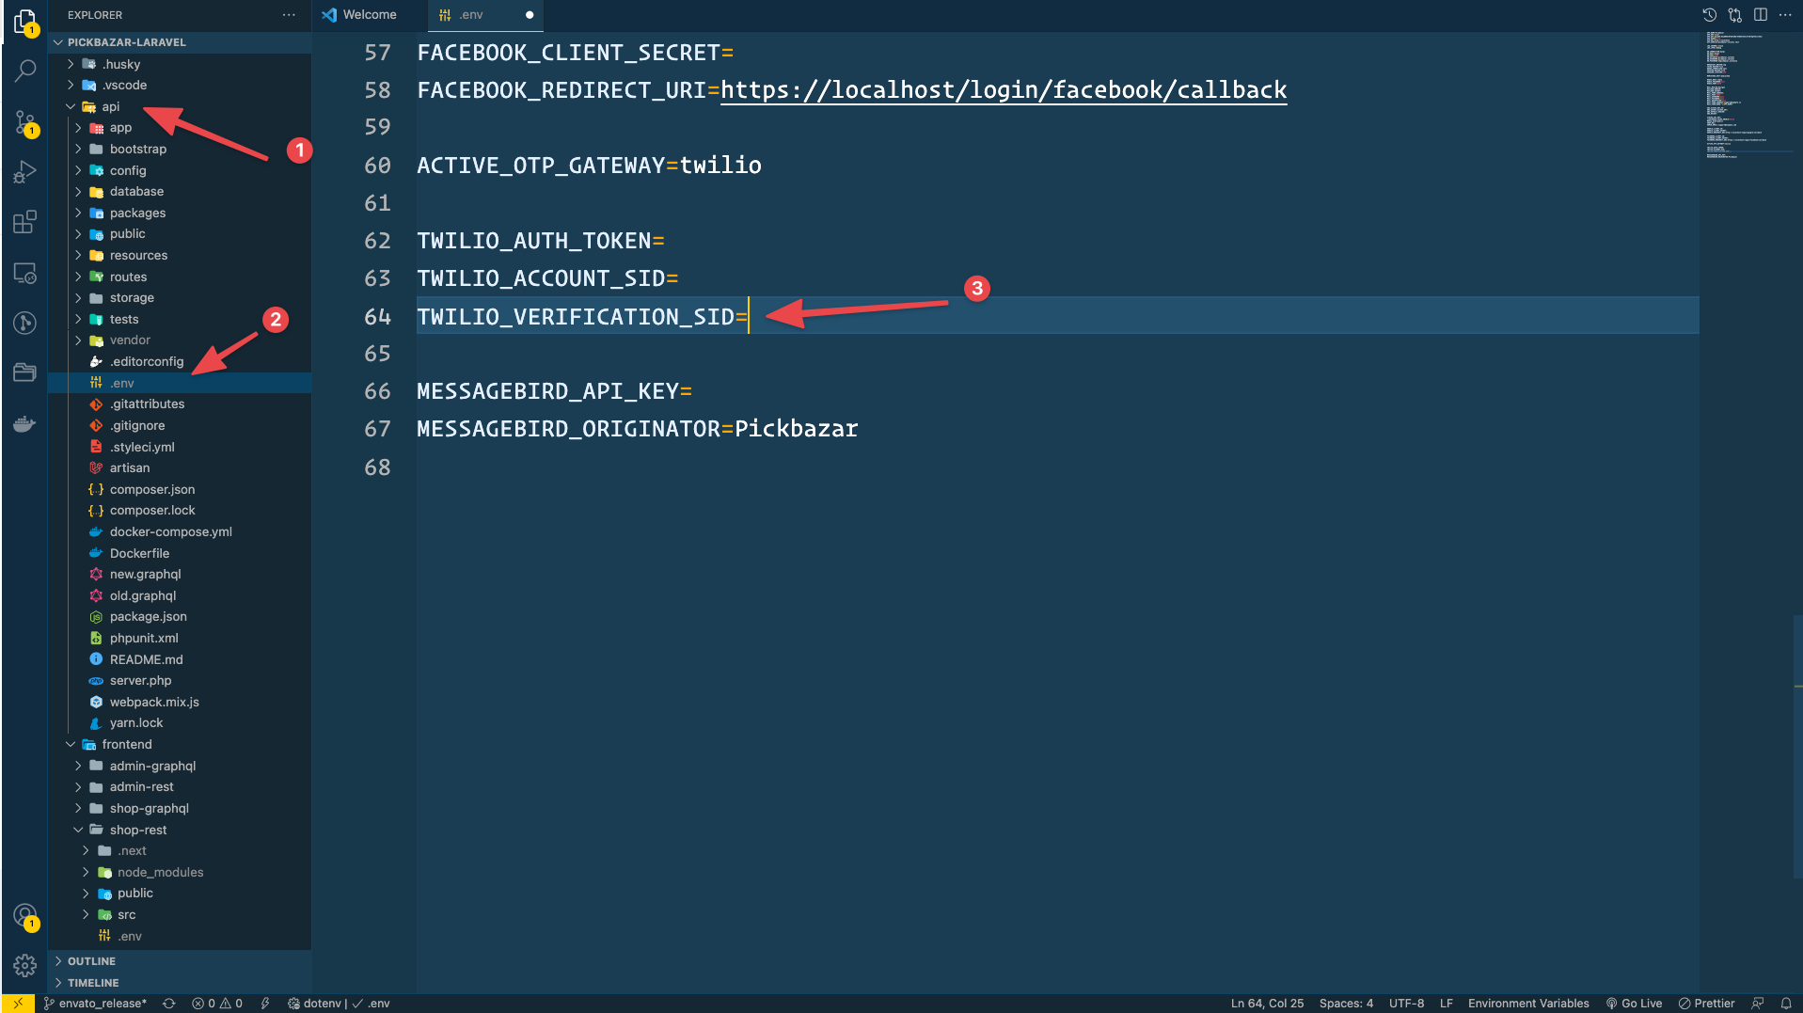Open composer.json file
The image size is (1803, 1013).
tap(180, 489)
